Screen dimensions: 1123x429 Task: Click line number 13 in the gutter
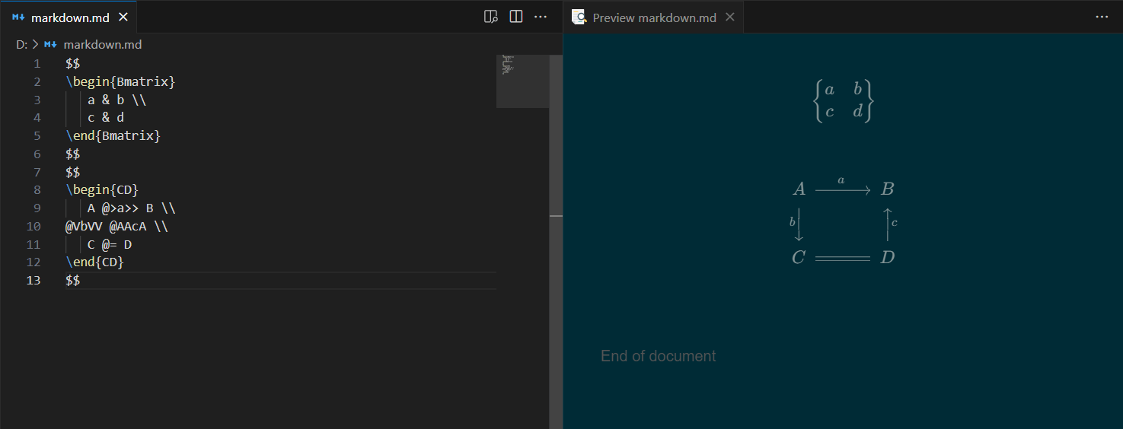click(x=33, y=280)
